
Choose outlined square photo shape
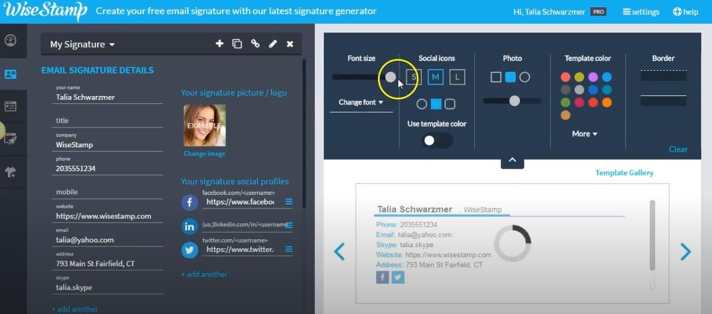coord(496,77)
